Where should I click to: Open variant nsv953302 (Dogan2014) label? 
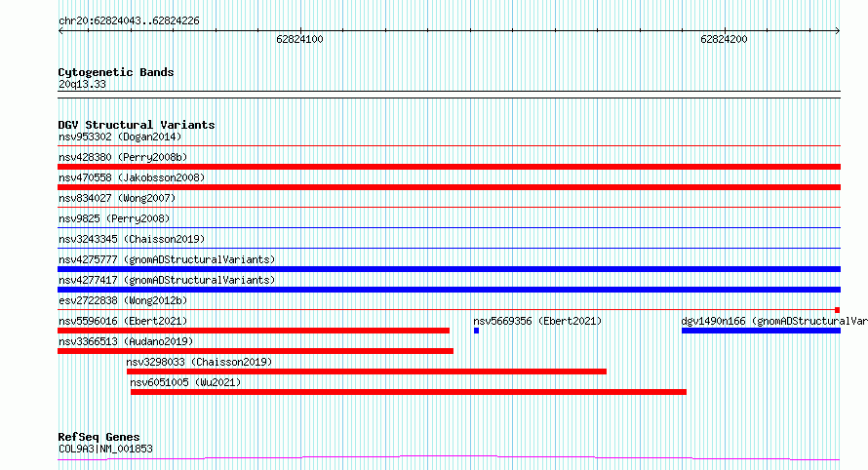coord(120,137)
